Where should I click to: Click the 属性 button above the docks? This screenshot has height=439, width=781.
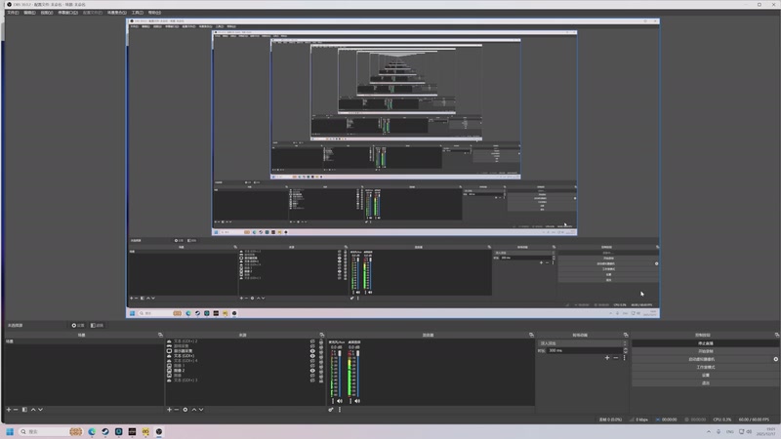click(78, 326)
